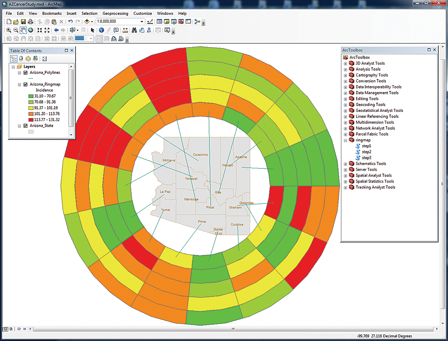
Task: Switch to List By Source view
Action: pyautogui.click(x=21, y=58)
